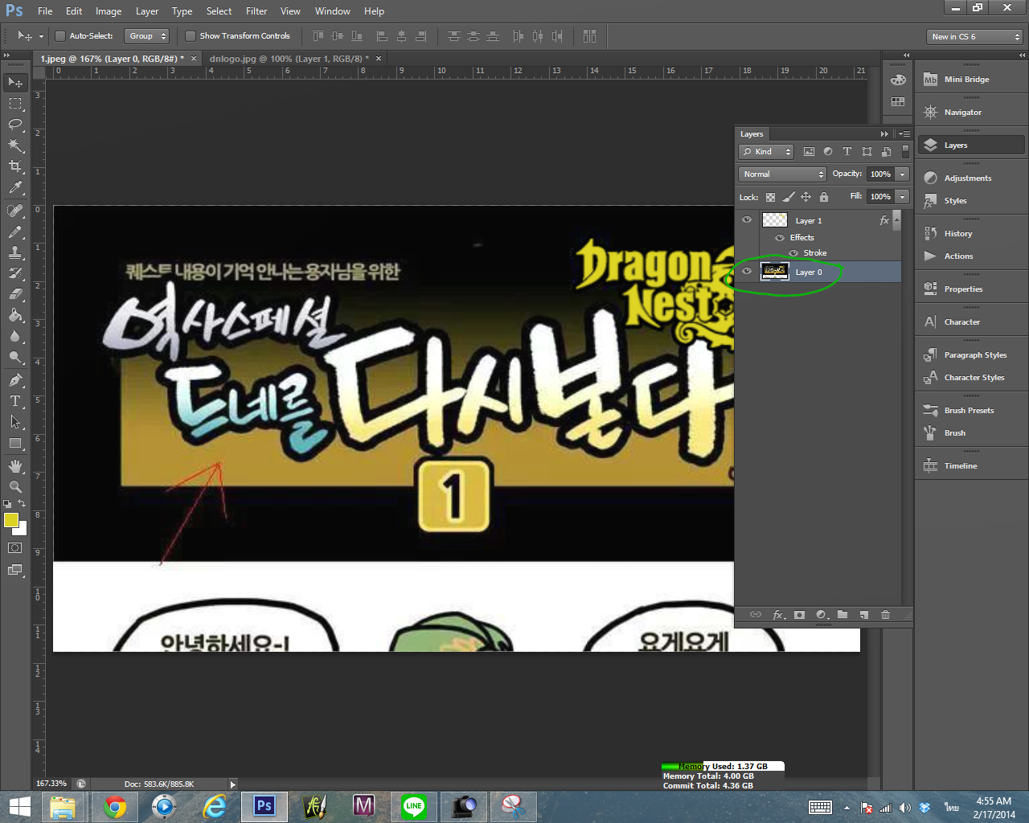Enable Show Transform Controls checkbox
The image size is (1029, 823).
point(191,36)
